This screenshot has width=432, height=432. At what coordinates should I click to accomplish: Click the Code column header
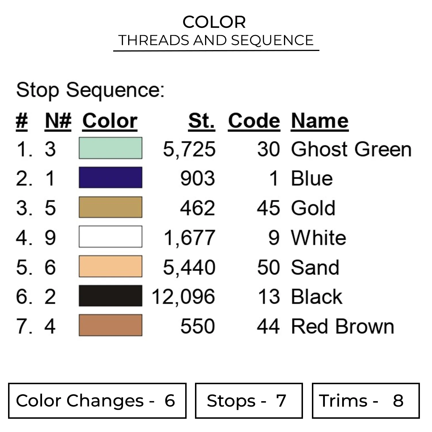tap(254, 121)
